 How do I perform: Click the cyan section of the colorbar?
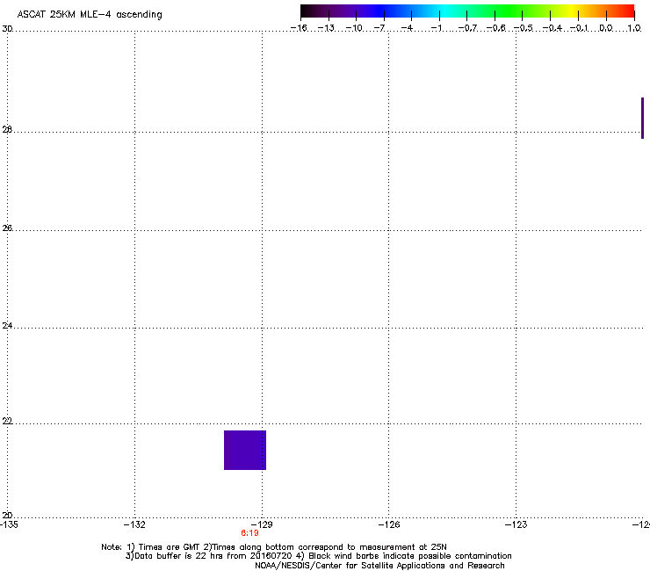(x=445, y=11)
